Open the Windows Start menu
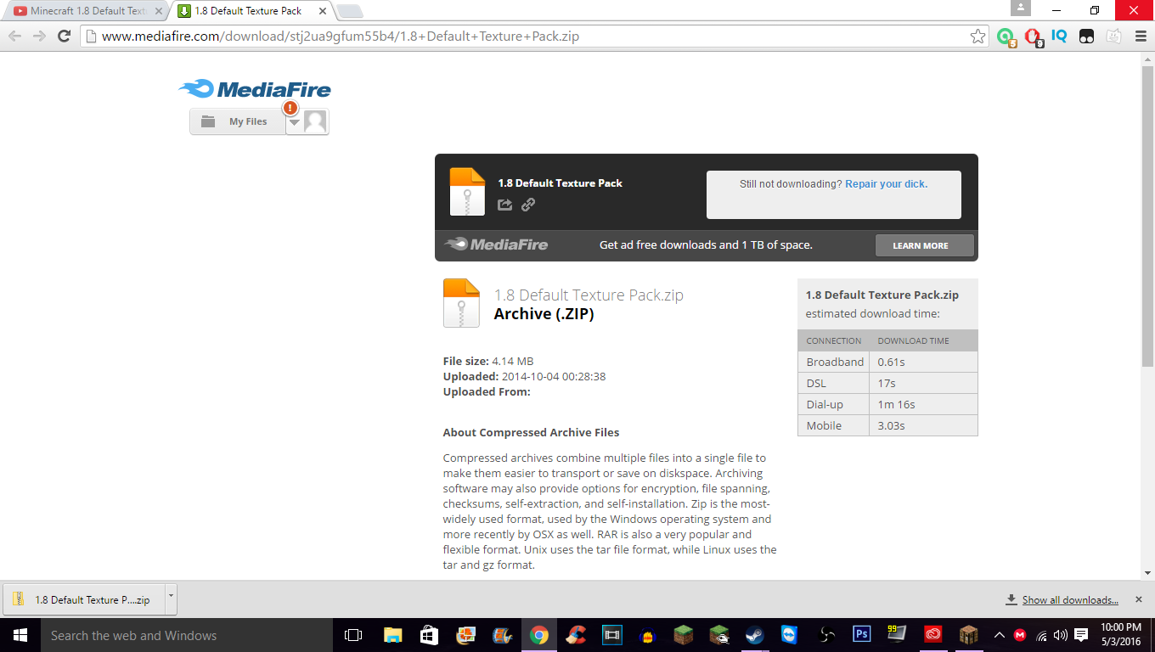The image size is (1155, 652). coord(20,635)
